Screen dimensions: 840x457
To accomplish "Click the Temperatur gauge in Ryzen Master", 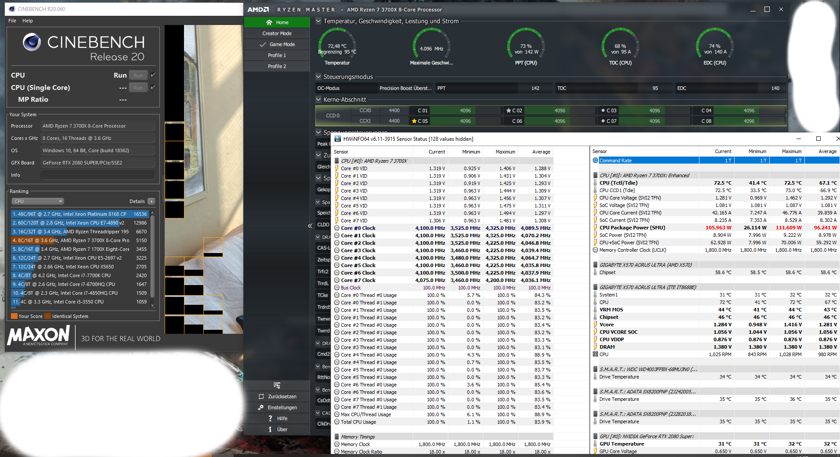I will point(337,46).
